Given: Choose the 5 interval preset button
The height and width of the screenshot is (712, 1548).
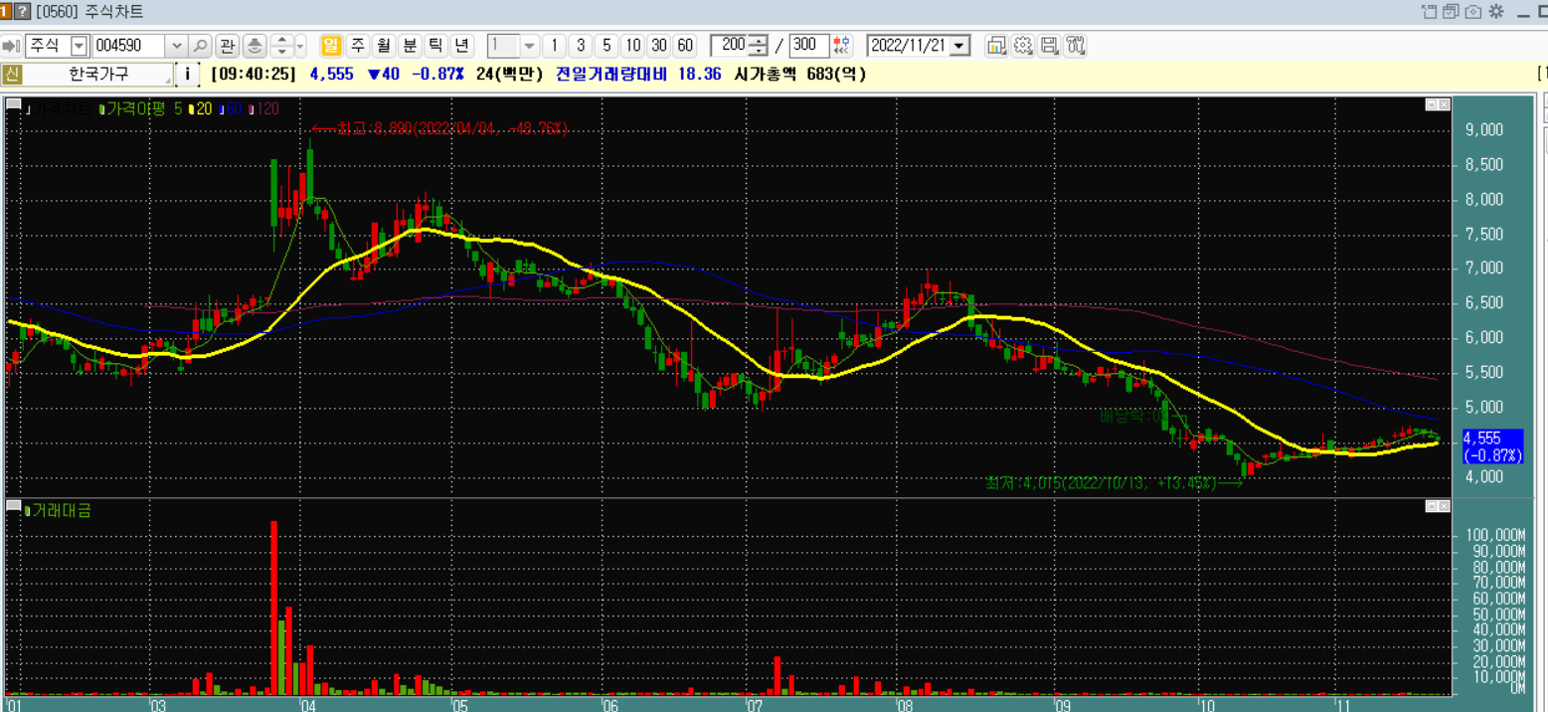Looking at the screenshot, I should [x=606, y=46].
